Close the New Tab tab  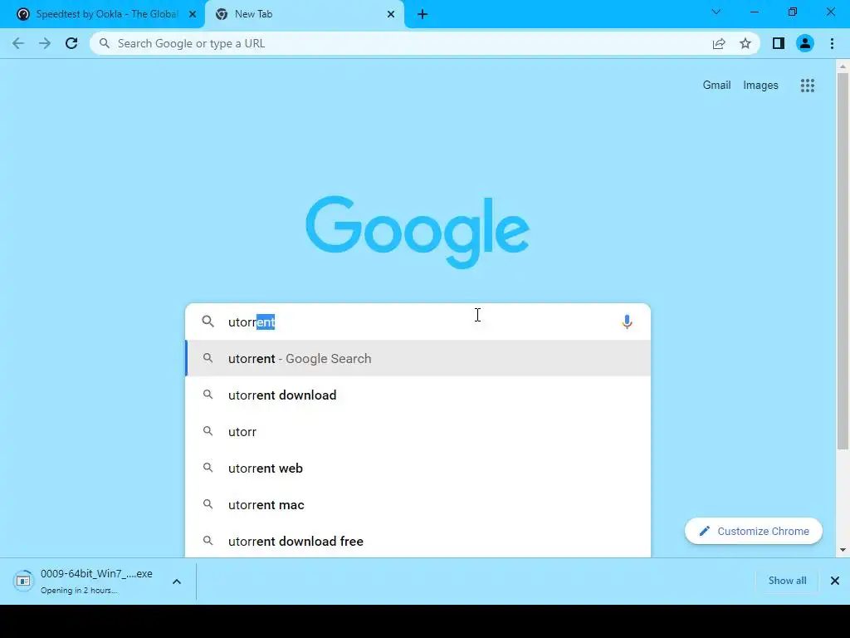[391, 14]
